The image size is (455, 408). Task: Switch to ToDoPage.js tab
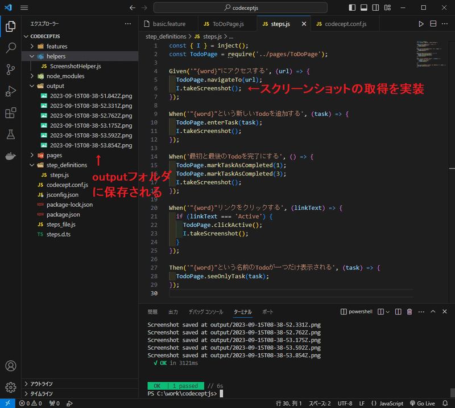coord(228,24)
